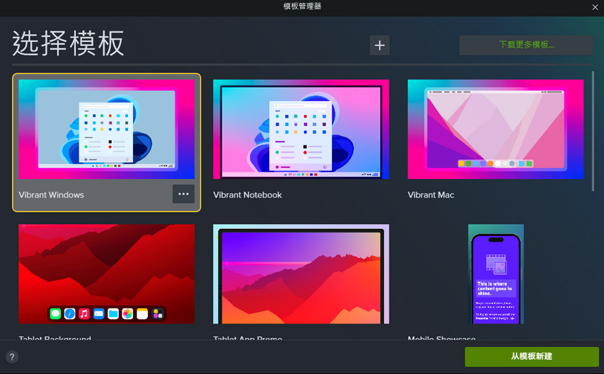Select the Vibrant Mac template thumbnail

click(x=495, y=129)
